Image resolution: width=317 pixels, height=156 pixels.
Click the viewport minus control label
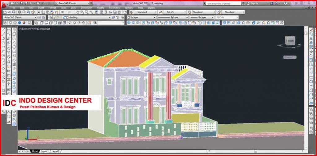(x=20, y=29)
